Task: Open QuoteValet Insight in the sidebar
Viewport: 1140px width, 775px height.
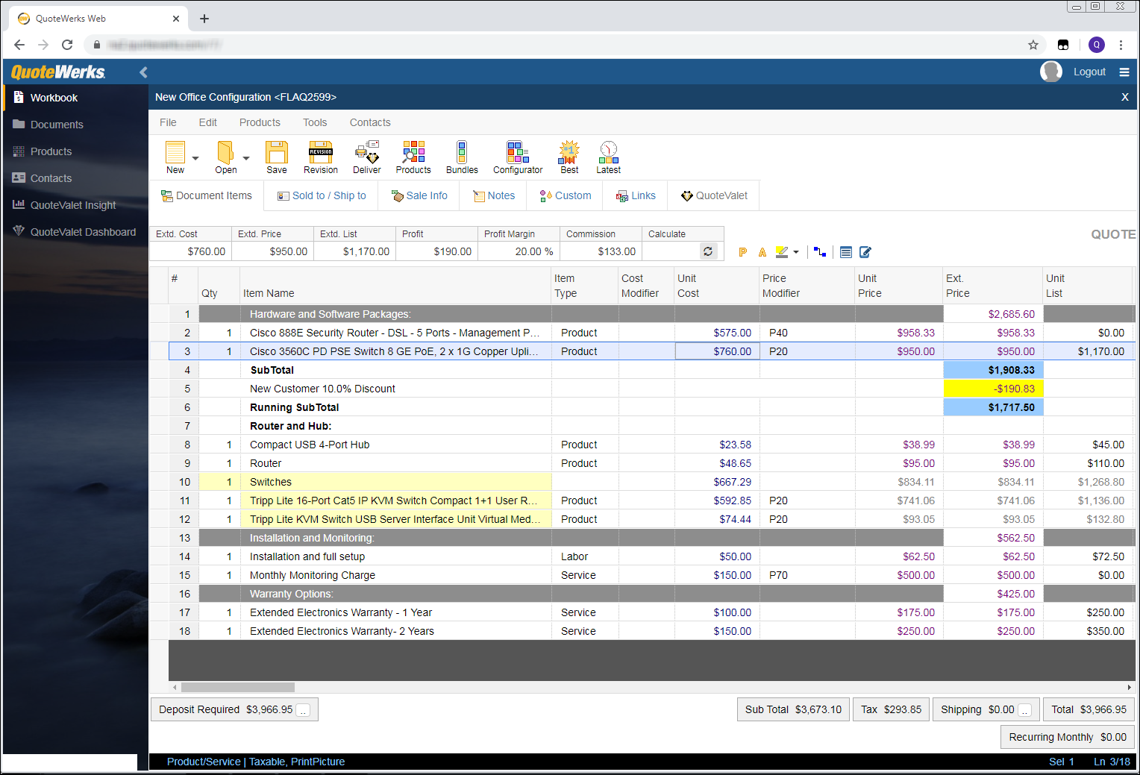Action: click(x=75, y=205)
